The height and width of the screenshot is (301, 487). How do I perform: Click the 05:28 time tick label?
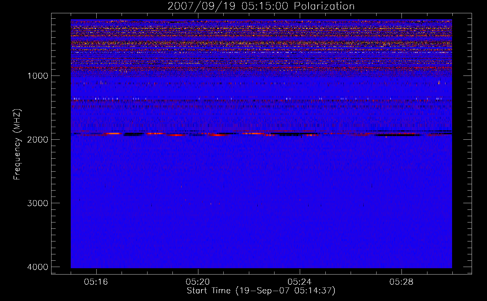[401, 282]
